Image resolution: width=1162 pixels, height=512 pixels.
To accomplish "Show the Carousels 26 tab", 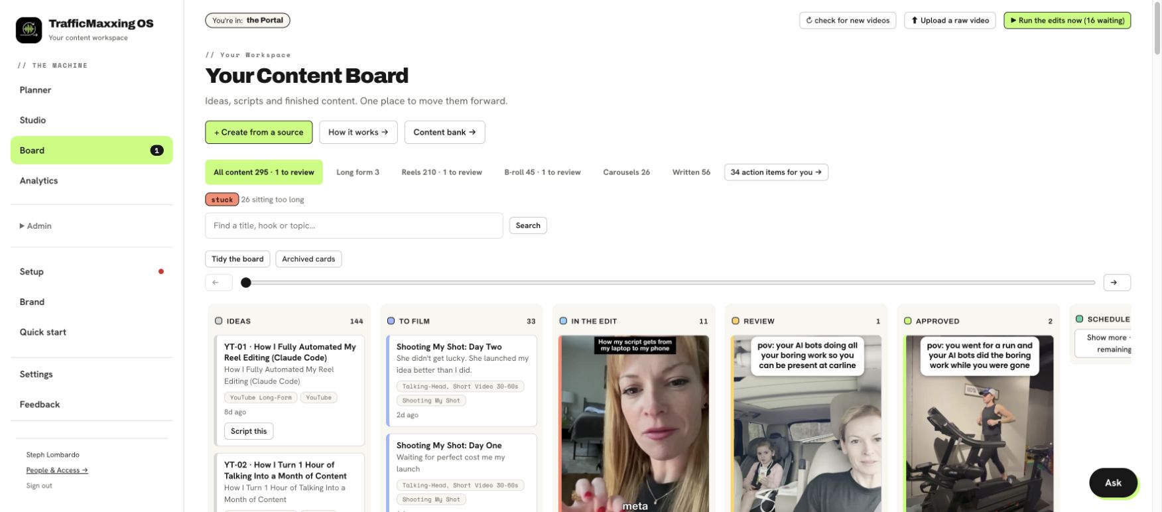I will click(626, 172).
